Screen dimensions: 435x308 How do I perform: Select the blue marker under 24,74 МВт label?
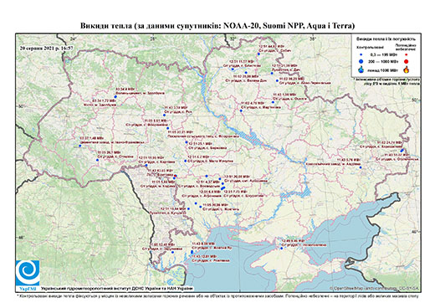click(x=402, y=150)
